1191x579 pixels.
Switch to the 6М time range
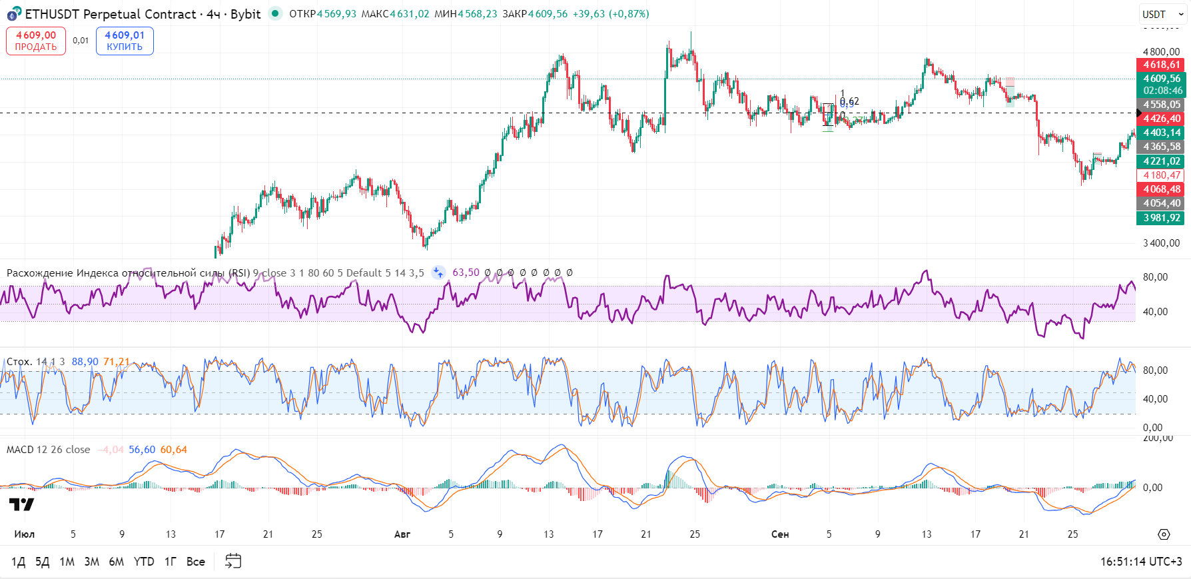[117, 562]
